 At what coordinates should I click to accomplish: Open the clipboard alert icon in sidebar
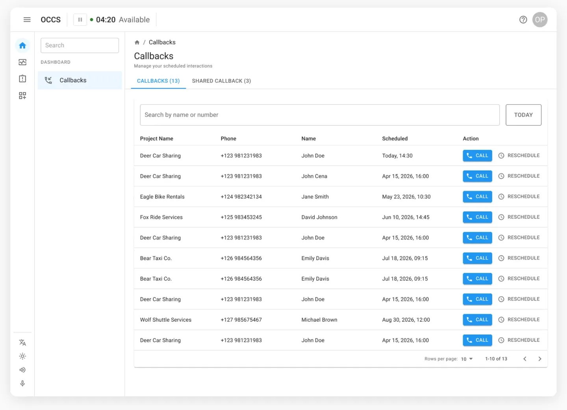[x=22, y=79]
